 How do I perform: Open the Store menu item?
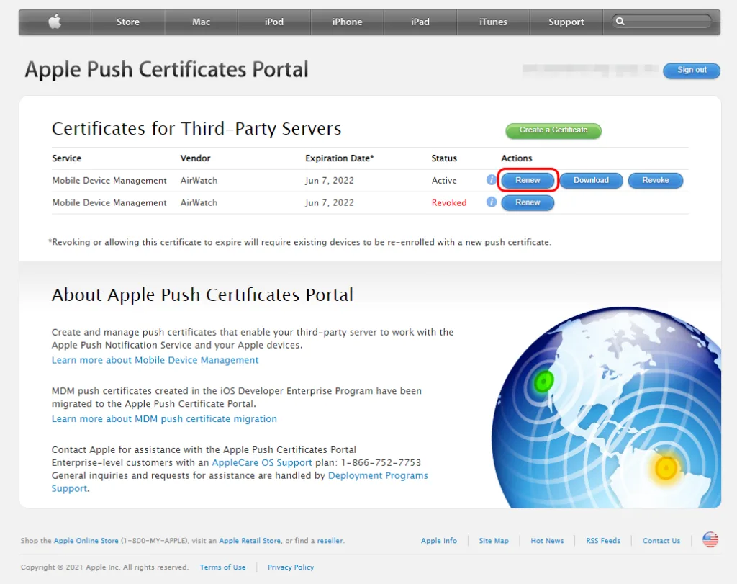point(128,22)
